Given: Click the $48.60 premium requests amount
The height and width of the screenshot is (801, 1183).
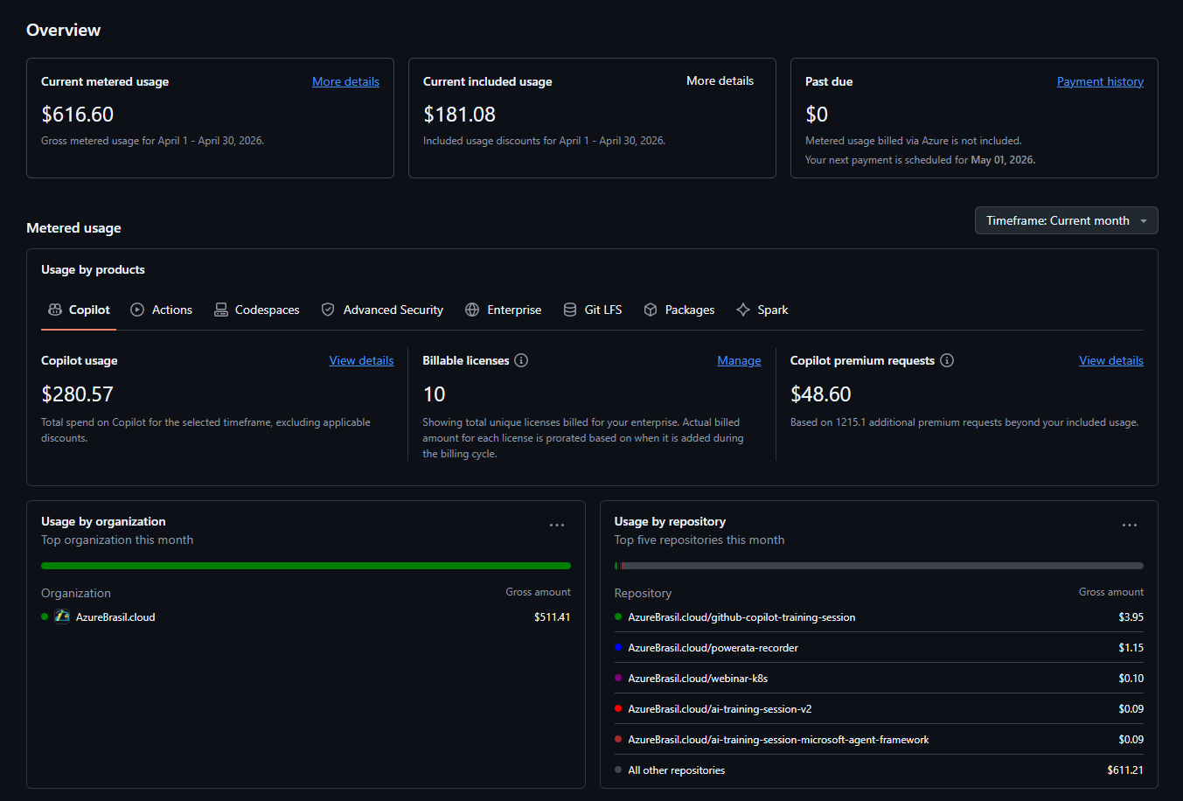Looking at the screenshot, I should pos(820,394).
